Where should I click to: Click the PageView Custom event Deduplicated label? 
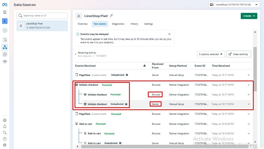pos(118,75)
